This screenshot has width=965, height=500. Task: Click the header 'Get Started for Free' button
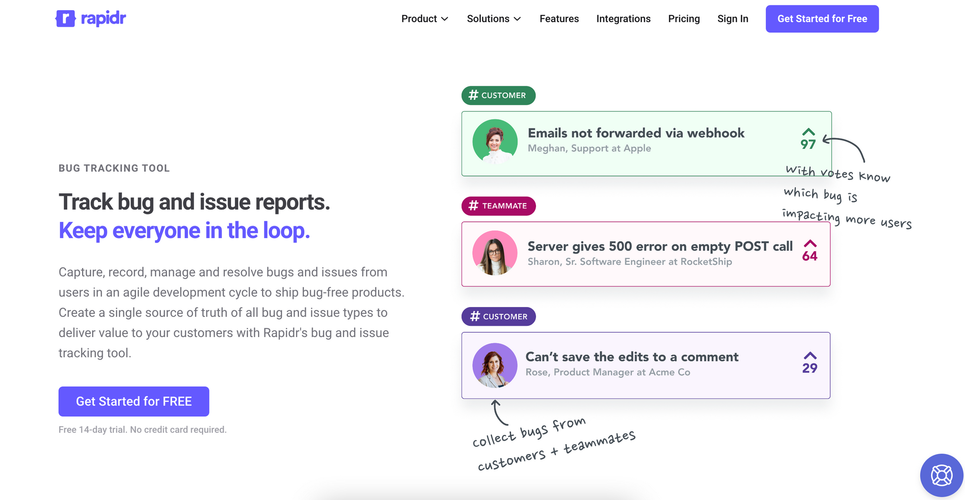click(x=822, y=19)
